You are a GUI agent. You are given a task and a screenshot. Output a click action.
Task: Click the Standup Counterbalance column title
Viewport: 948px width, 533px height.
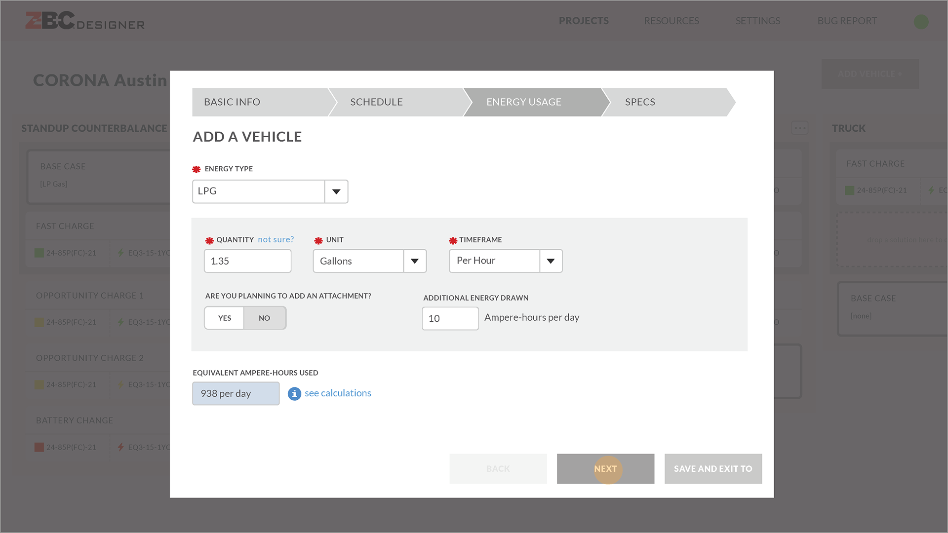tap(94, 128)
